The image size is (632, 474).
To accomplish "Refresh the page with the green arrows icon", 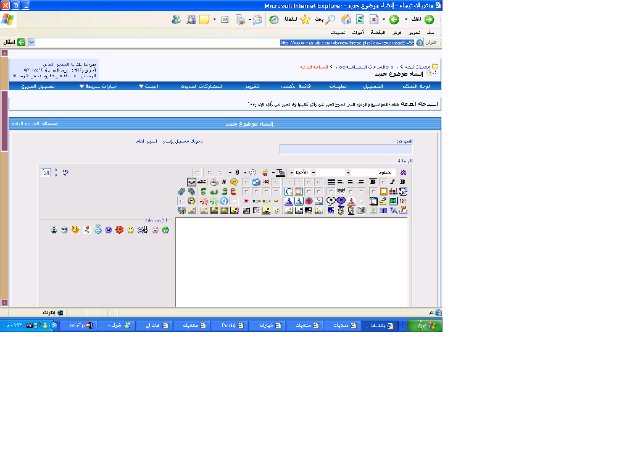I will [x=360, y=19].
